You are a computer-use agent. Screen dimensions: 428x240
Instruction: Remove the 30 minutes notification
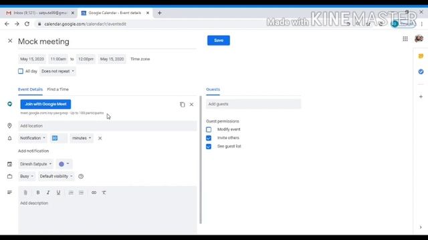pyautogui.click(x=100, y=138)
